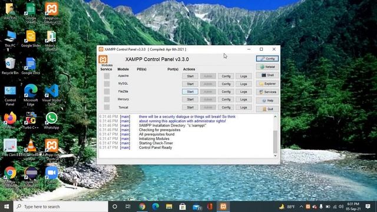The image size is (377, 212).
Task: Open Netstat from the right panel
Action: coord(267,67)
